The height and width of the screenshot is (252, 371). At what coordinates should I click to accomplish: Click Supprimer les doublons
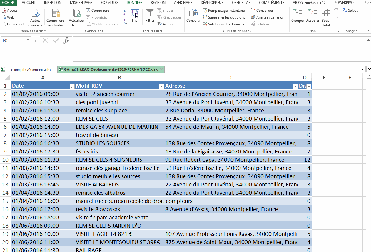pyautogui.click(x=223, y=17)
